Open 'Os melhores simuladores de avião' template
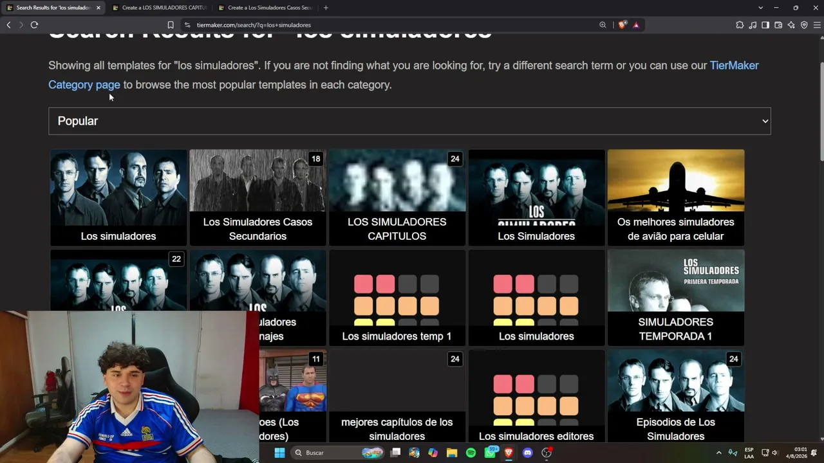Image resolution: width=824 pixels, height=463 pixels. [676, 197]
